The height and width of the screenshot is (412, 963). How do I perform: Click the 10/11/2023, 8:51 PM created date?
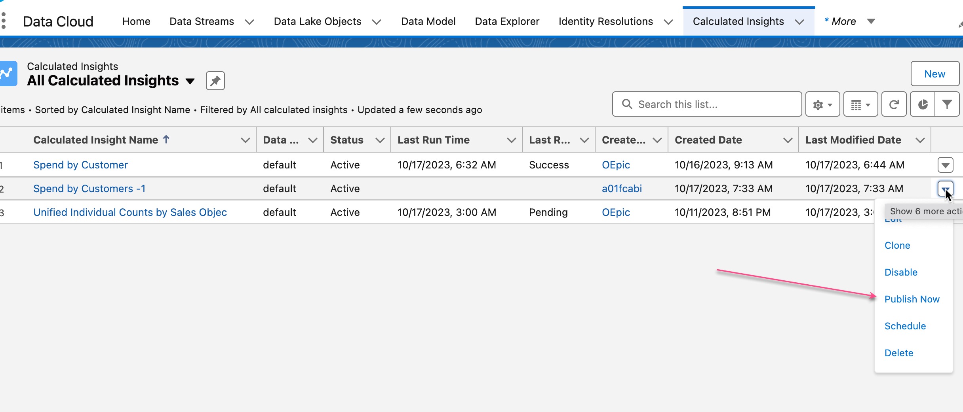723,212
